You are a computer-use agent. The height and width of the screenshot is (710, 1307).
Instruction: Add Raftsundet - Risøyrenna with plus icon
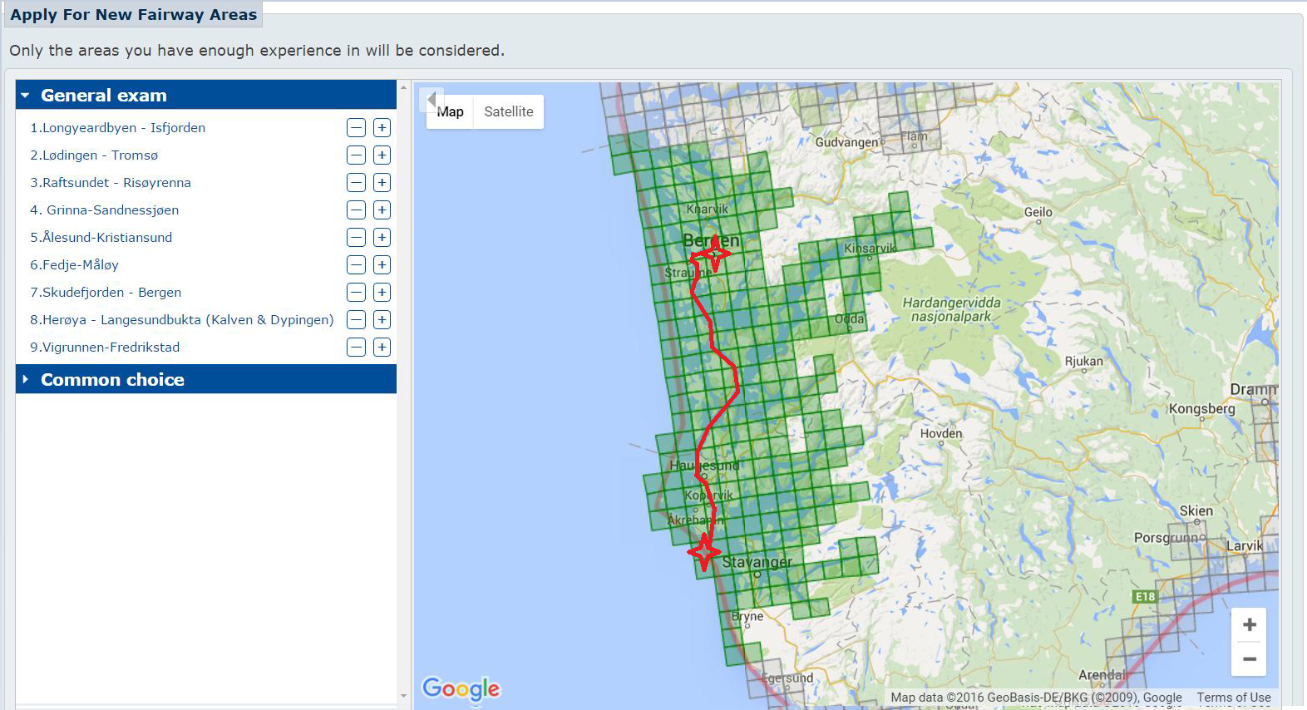[x=382, y=183]
